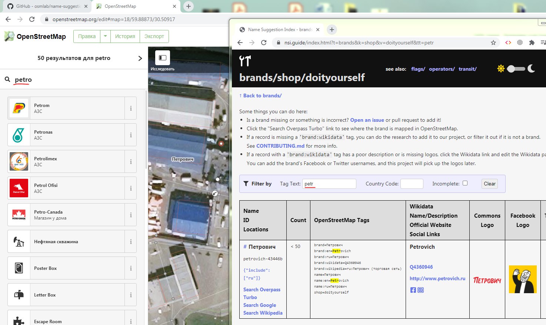Select the Нефтяная скважина preset icon
The image size is (546, 325).
click(x=19, y=241)
